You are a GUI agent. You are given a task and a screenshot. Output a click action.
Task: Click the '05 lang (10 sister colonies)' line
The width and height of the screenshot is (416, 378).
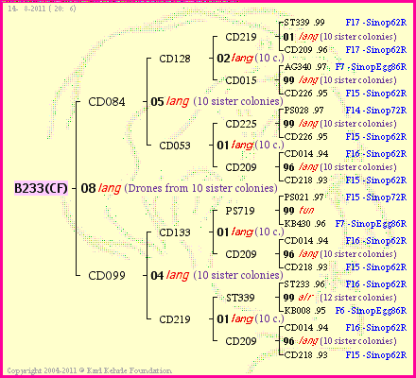click(x=217, y=101)
